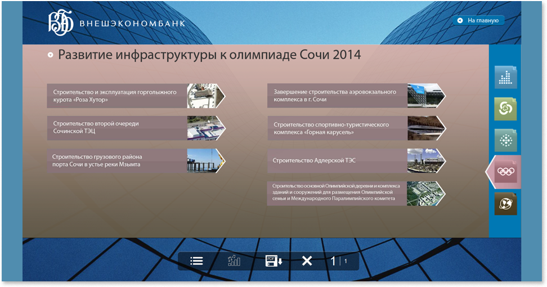Click the chart statistics icon in bottom toolbar
Viewport: 547px width, 287px height.
click(x=234, y=261)
